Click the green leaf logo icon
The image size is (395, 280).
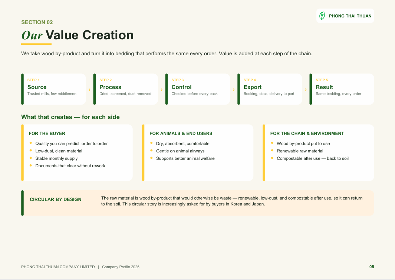[x=322, y=16]
